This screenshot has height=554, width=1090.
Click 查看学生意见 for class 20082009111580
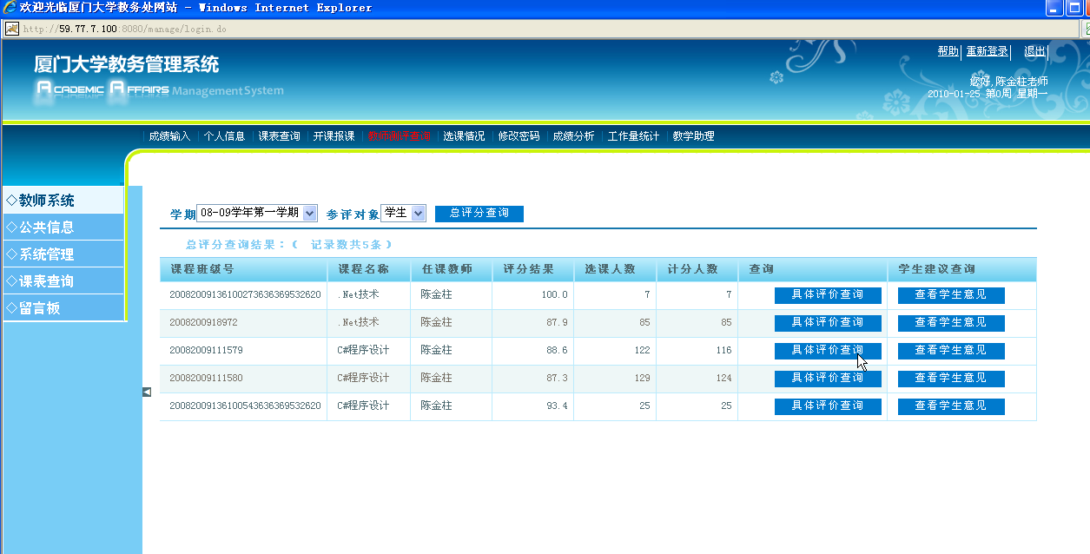951,379
